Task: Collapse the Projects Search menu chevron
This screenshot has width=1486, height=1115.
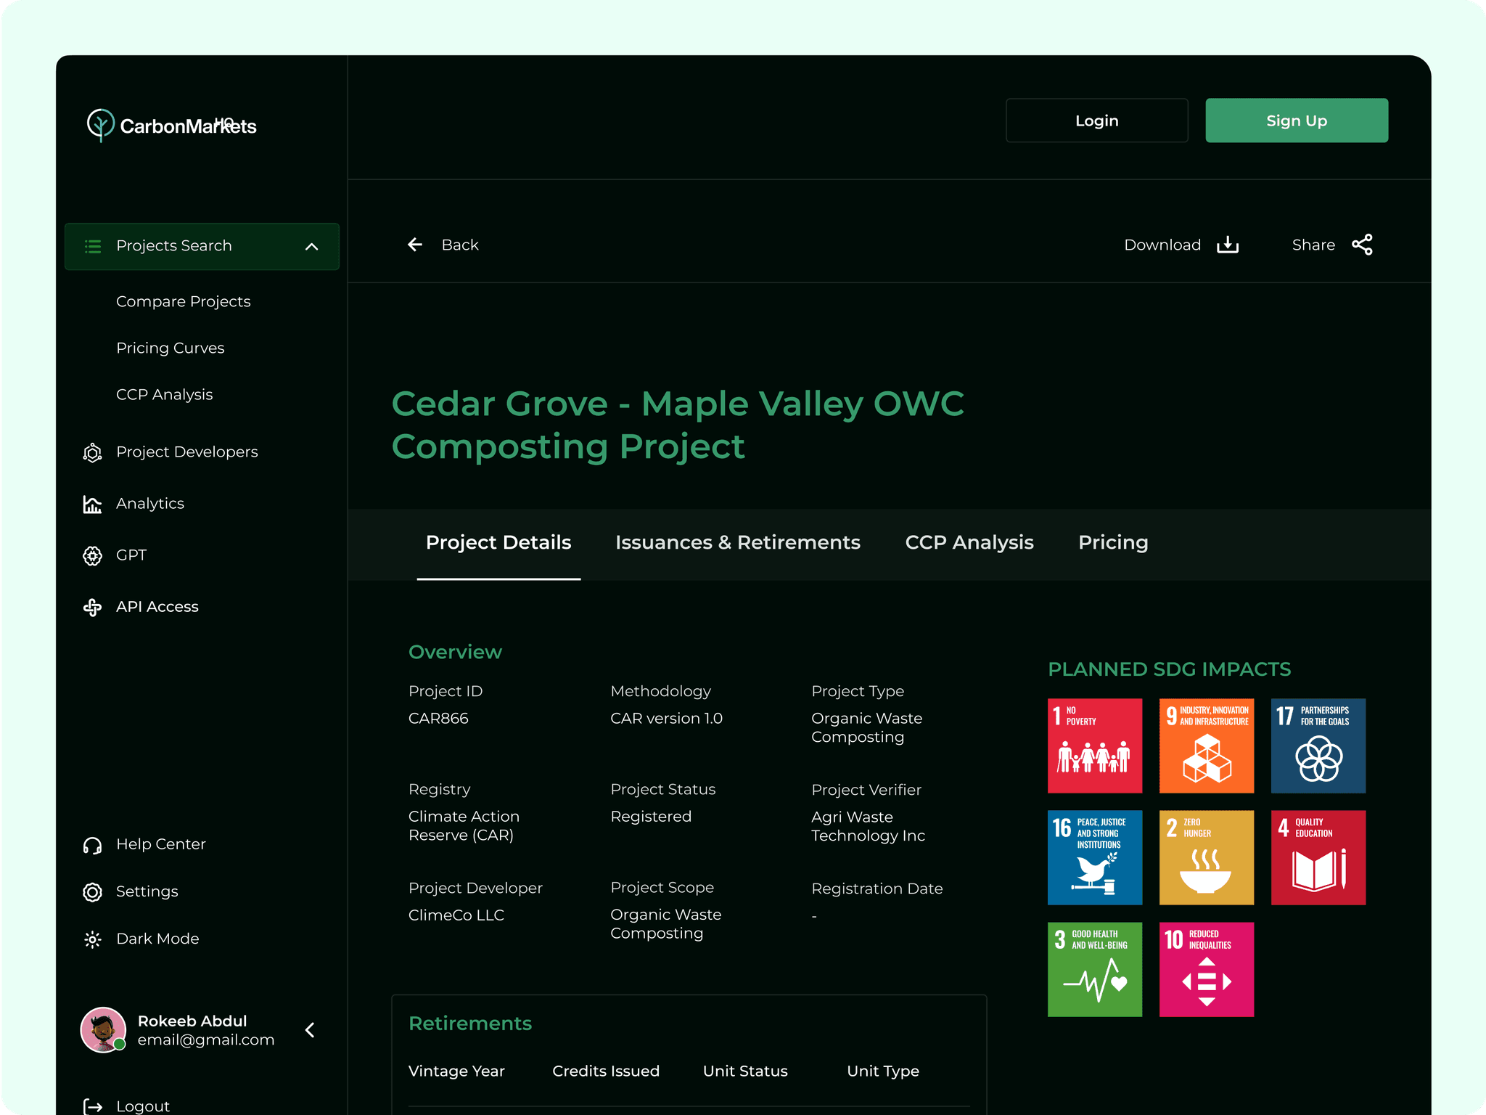Action: coord(312,247)
